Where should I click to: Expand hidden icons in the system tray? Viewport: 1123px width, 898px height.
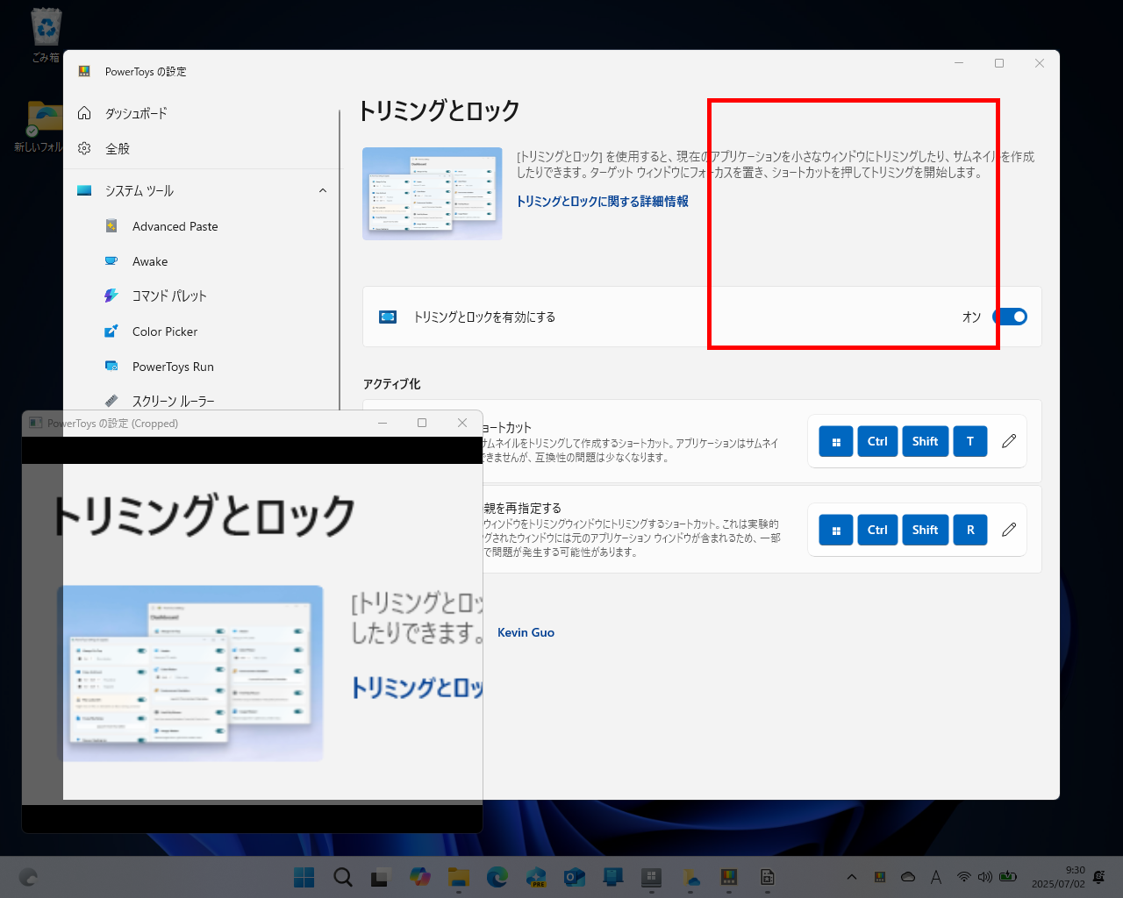click(x=851, y=876)
